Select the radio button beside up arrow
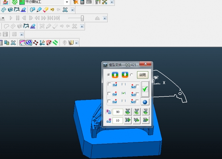This screenshot has height=159, width=222. click(x=108, y=75)
